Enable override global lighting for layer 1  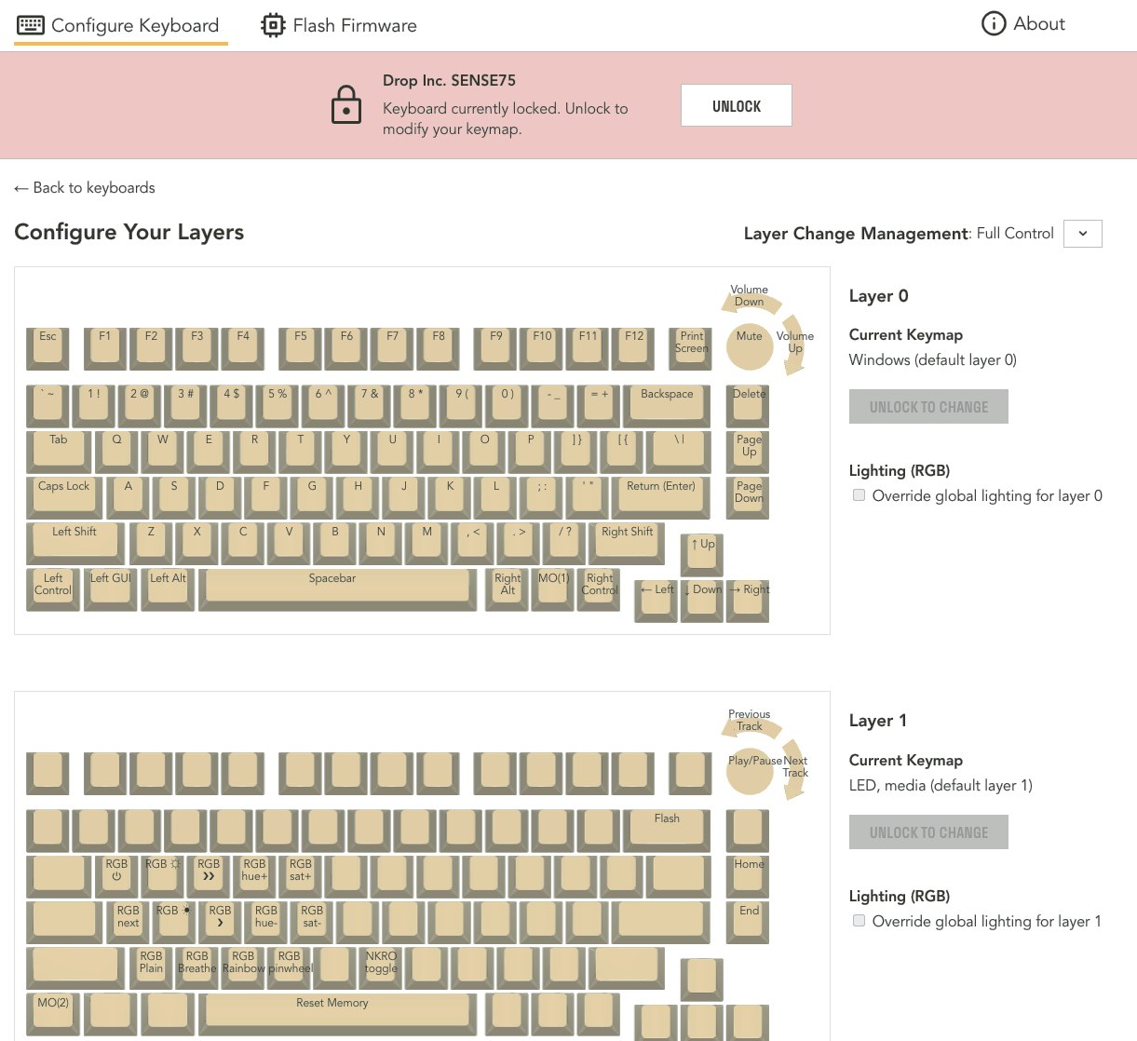[859, 921]
